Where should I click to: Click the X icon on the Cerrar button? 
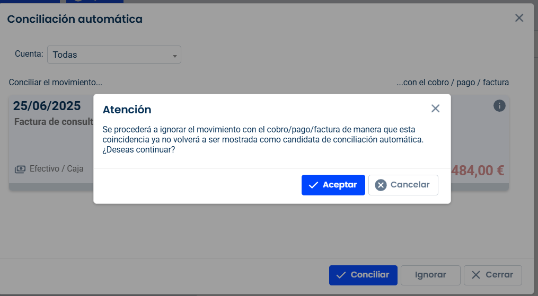(476, 275)
